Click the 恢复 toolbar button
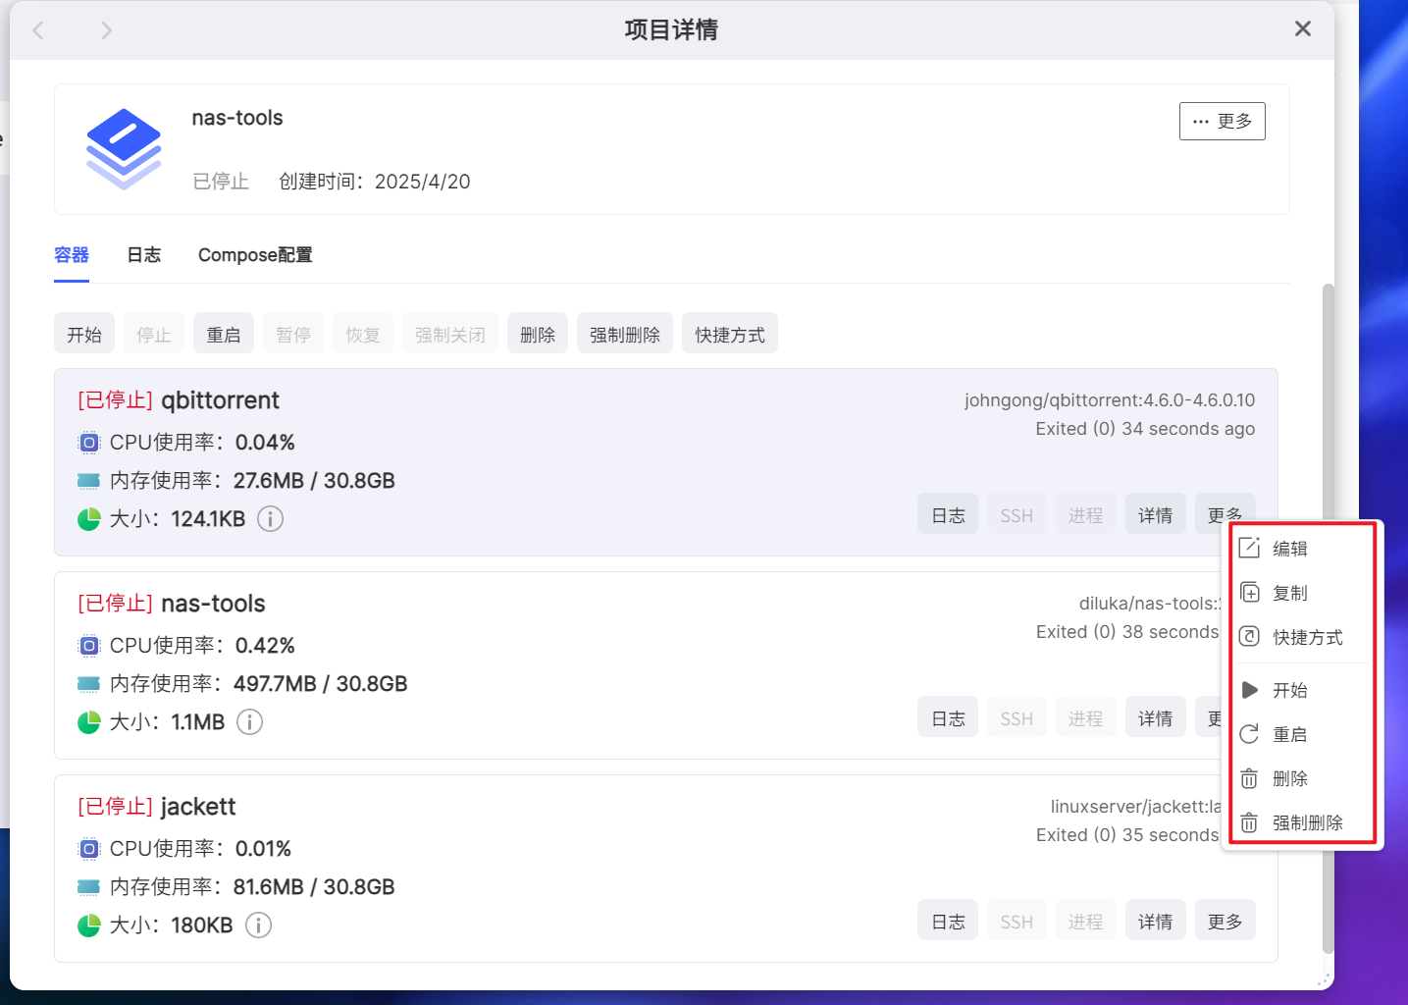This screenshot has height=1005, width=1408. (363, 334)
